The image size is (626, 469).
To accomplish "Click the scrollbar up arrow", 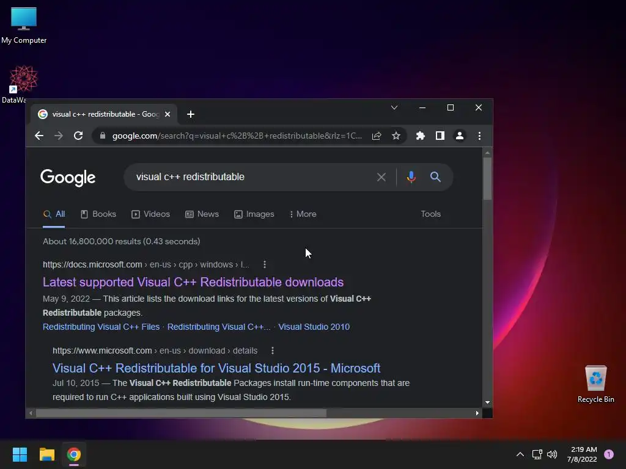I will pos(487,153).
